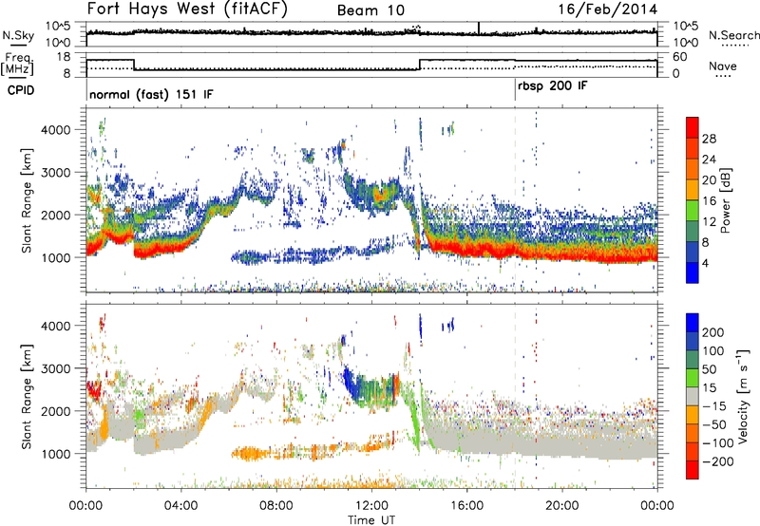Click the 'Slant Range [km]' label of power panel
The image size is (760, 526).
[27, 200]
